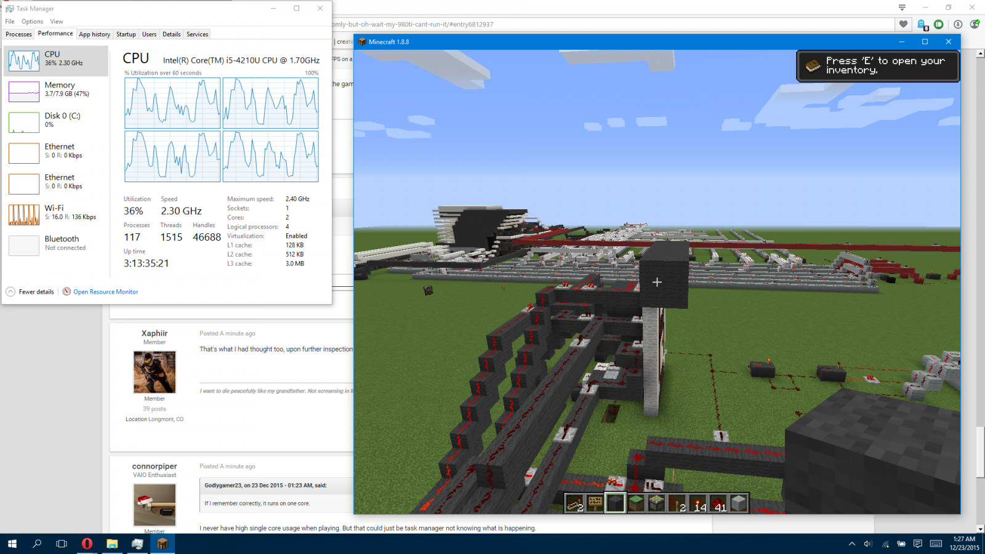The width and height of the screenshot is (985, 554).
Task: Select dark wool block in hotbar
Action: tap(616, 504)
